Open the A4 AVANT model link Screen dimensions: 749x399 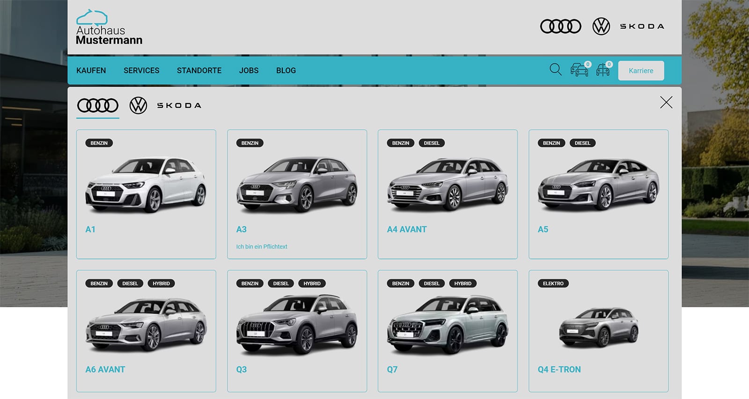407,229
